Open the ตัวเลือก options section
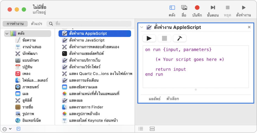 point(173,99)
